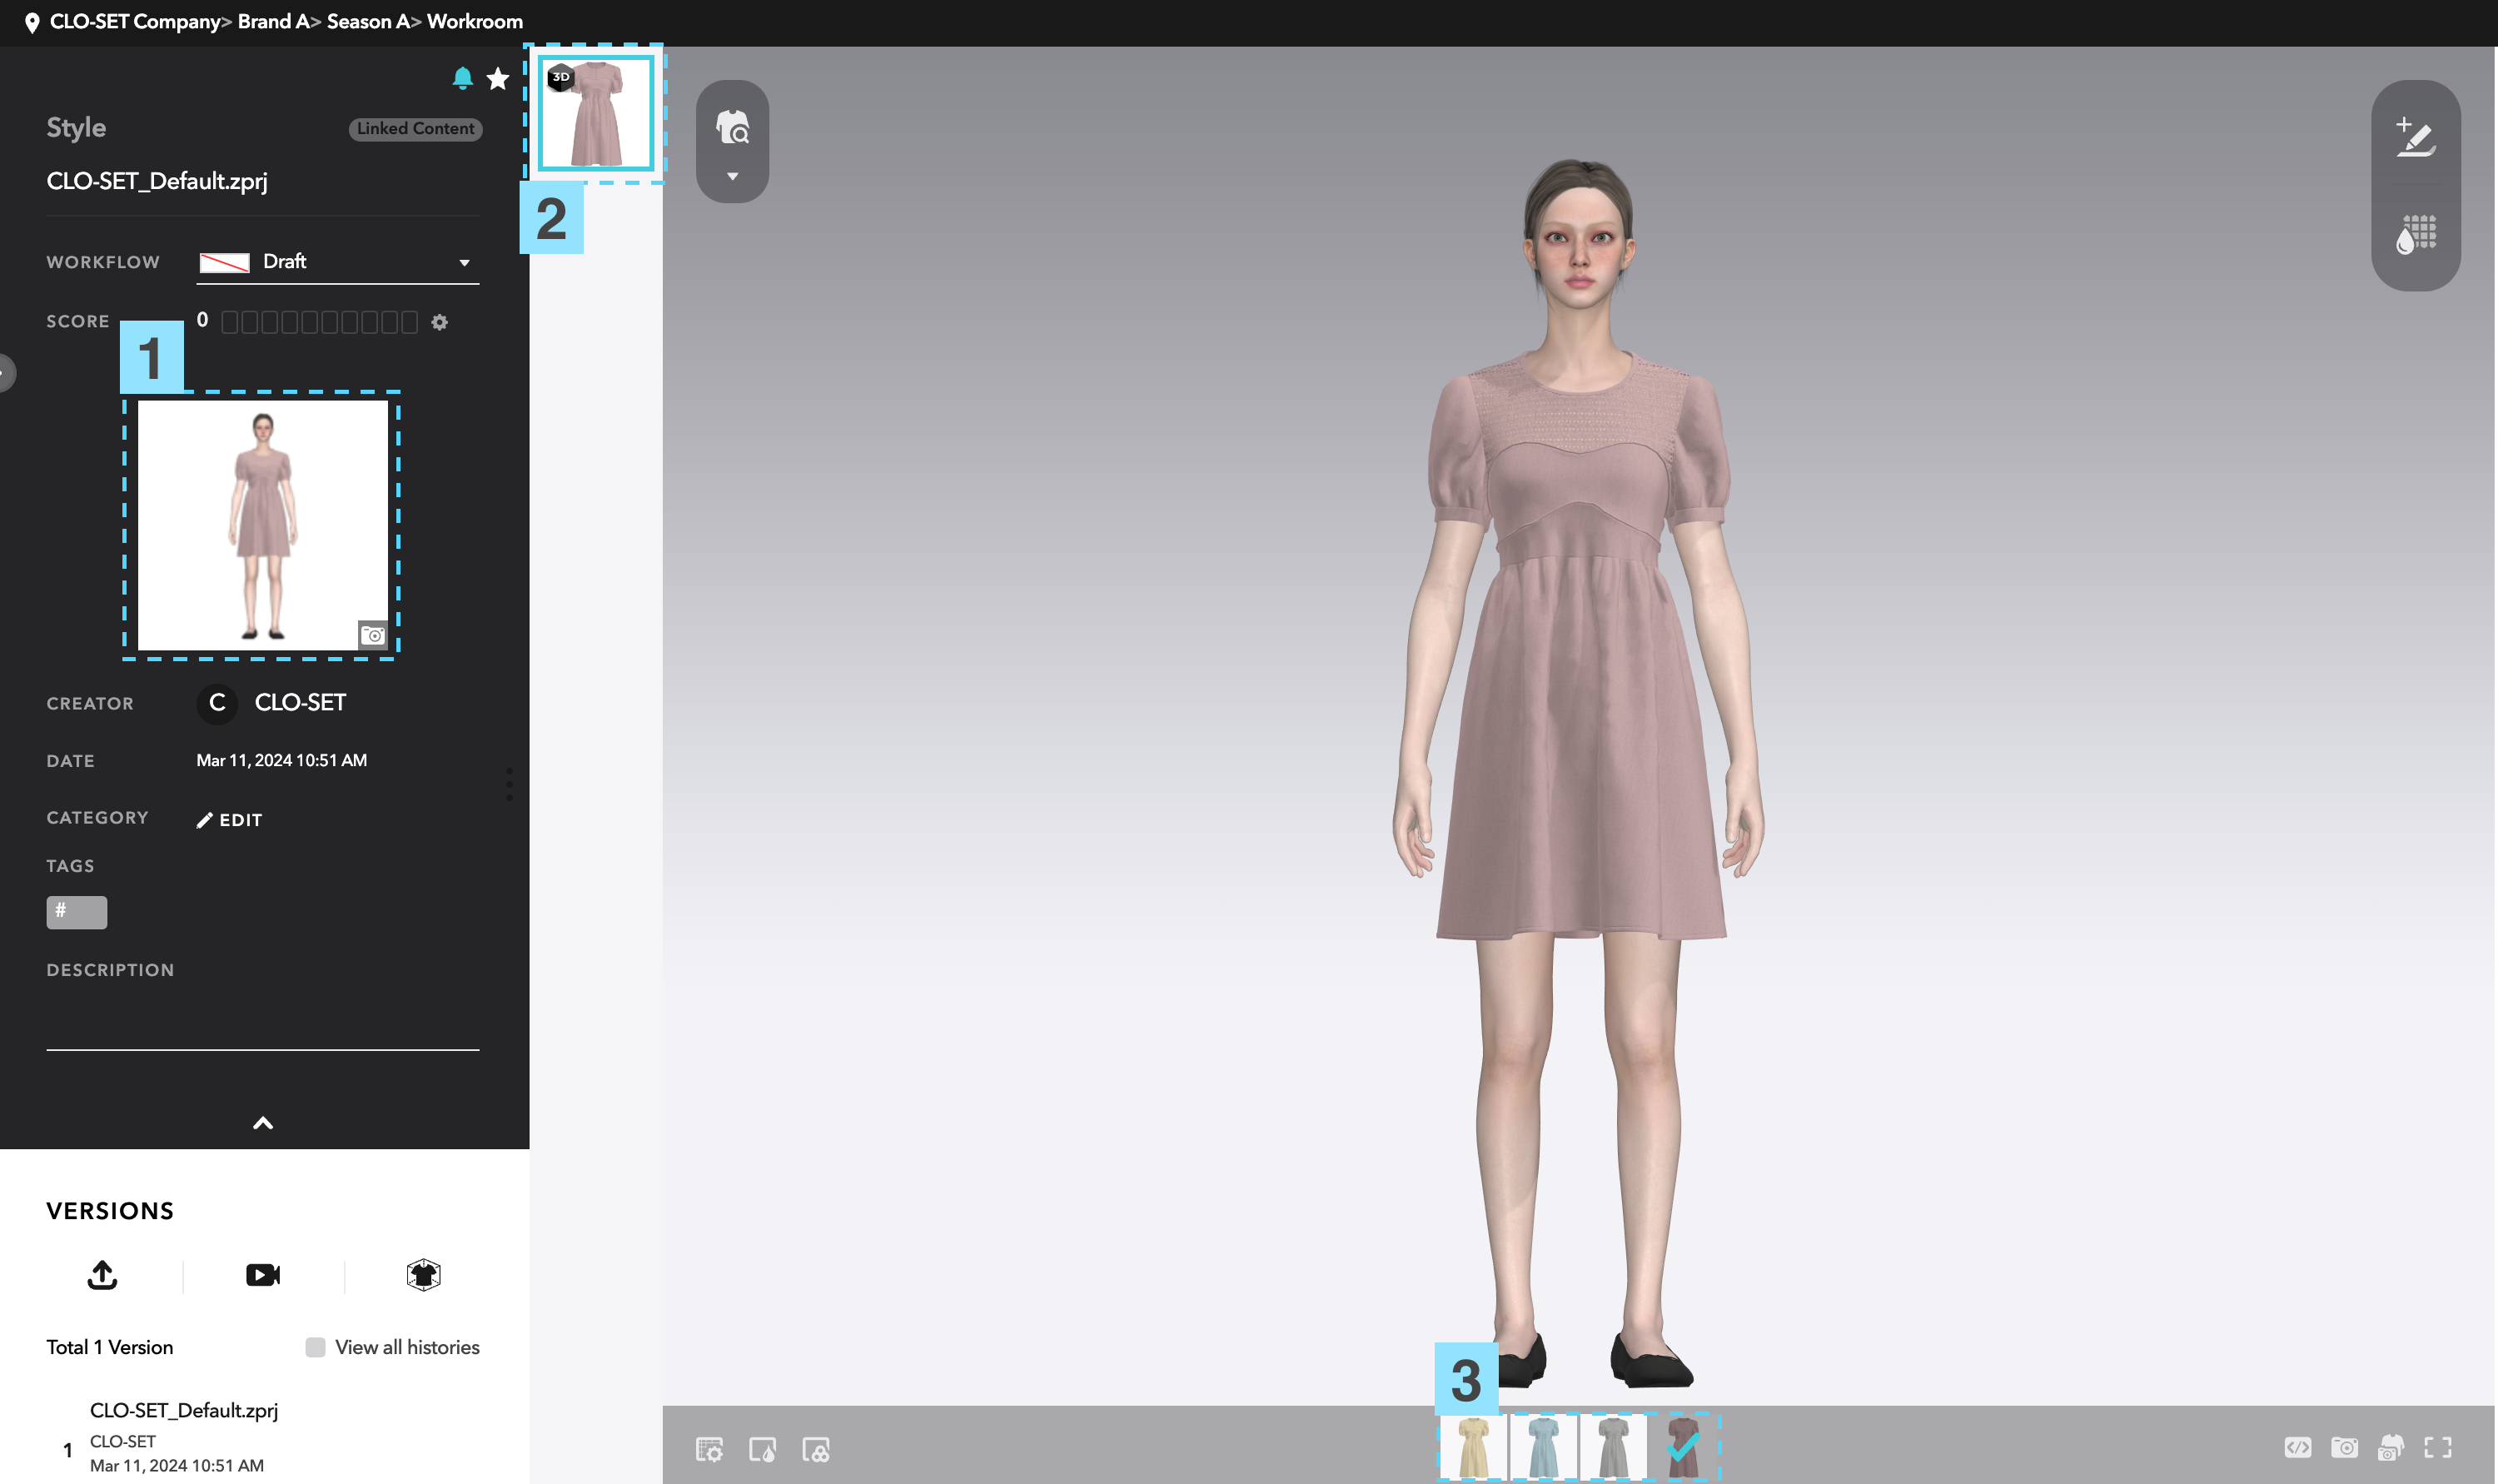Click the viewer snapshot camera icon

tap(2344, 1447)
